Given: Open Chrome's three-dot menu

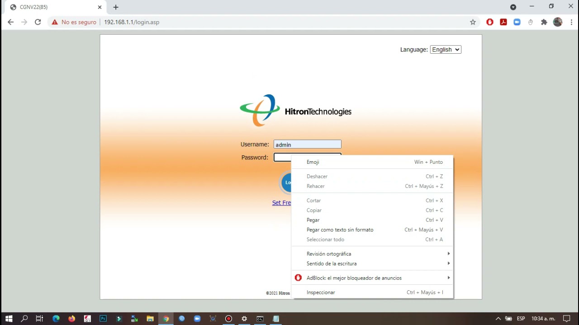Looking at the screenshot, I should pyautogui.click(x=571, y=22).
